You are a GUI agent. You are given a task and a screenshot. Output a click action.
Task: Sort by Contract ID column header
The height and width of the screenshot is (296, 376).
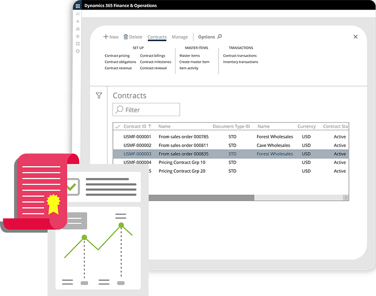click(138, 126)
